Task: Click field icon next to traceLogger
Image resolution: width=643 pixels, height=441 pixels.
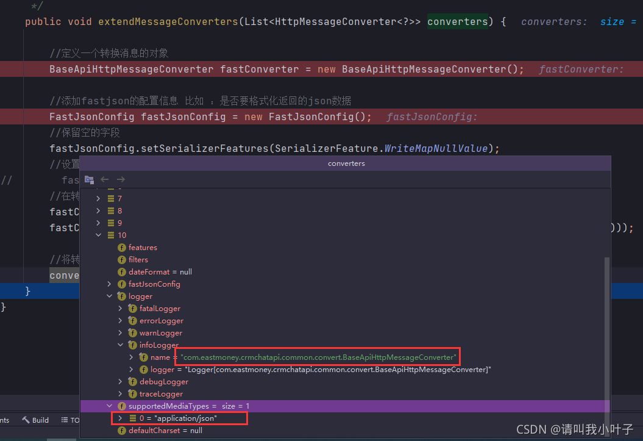Action: (132, 394)
